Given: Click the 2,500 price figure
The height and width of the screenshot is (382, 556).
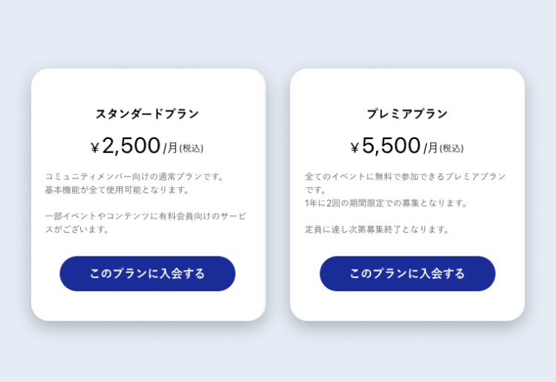Looking at the screenshot, I should pos(132,146).
